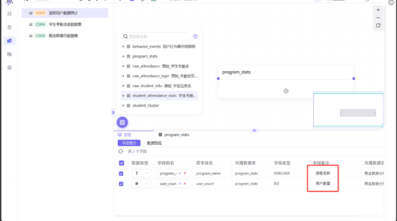Select raw_student_info row in table list
The image size is (397, 221).
(x=159, y=86)
